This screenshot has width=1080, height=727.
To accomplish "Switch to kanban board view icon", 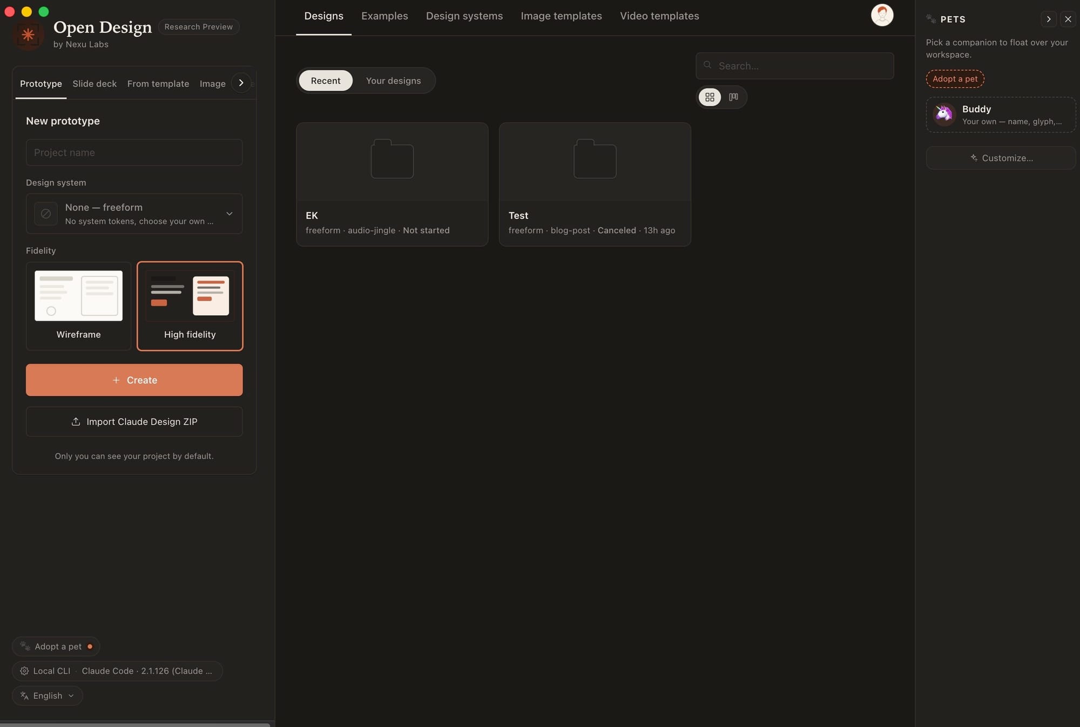I will click(x=733, y=97).
